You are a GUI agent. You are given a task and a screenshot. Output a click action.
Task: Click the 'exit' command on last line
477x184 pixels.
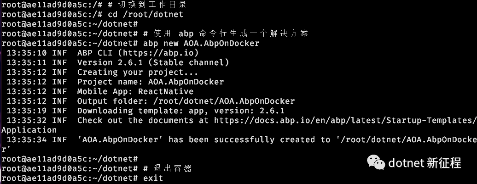tap(153, 178)
